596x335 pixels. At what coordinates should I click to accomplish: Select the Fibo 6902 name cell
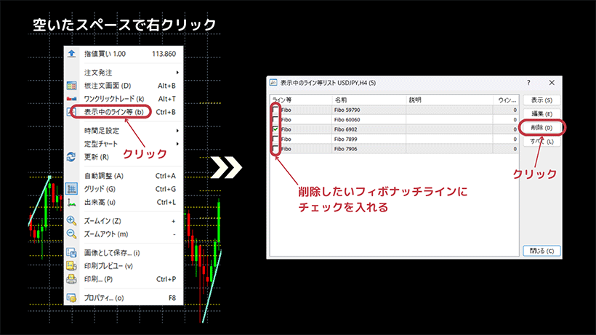click(x=369, y=129)
